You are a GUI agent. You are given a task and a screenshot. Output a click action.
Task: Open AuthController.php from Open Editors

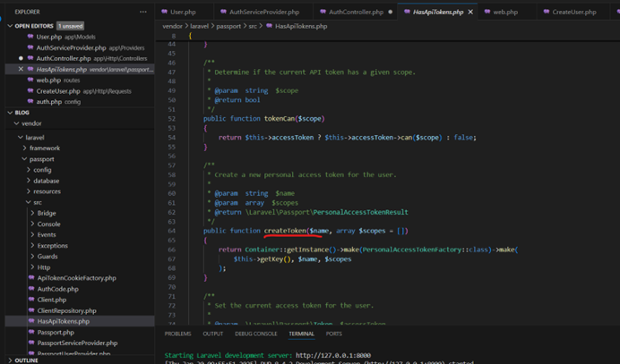80,58
